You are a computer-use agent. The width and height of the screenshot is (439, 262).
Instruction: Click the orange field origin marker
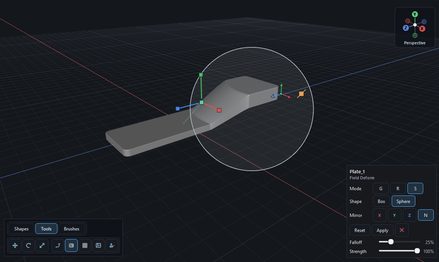click(x=302, y=94)
